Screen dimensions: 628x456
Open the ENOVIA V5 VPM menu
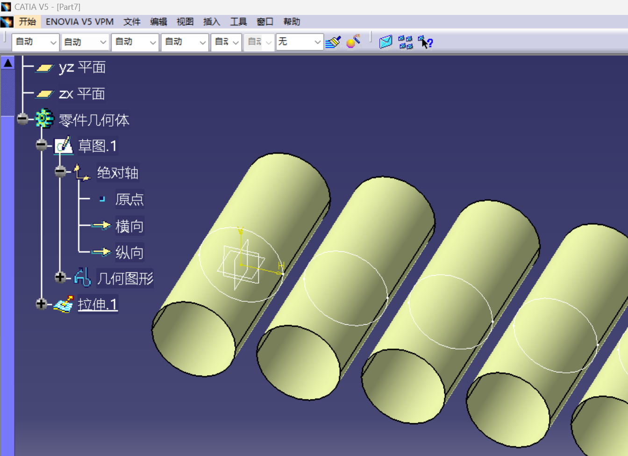point(79,21)
